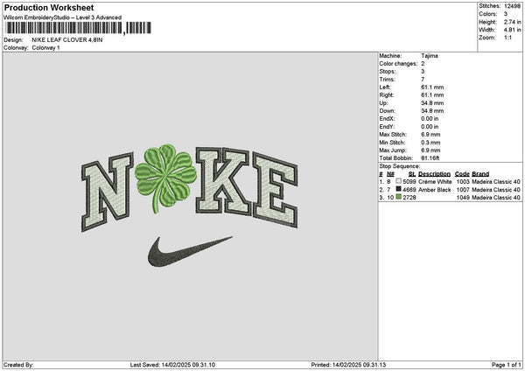Viewport: 525px width, 371px height.
Task: Click code '1049' in the stop sequence
Action: 463,198
